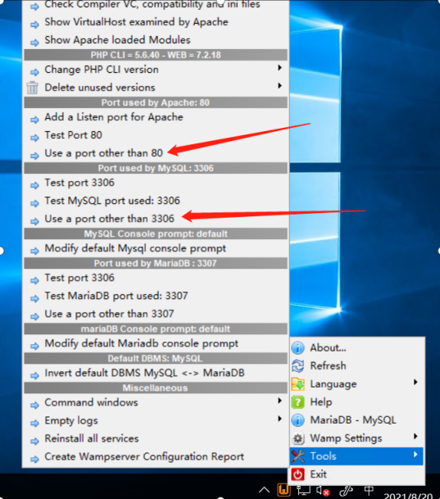This screenshot has height=499, width=440.
Task: Click the muted speaker tray icon
Action: point(322,491)
